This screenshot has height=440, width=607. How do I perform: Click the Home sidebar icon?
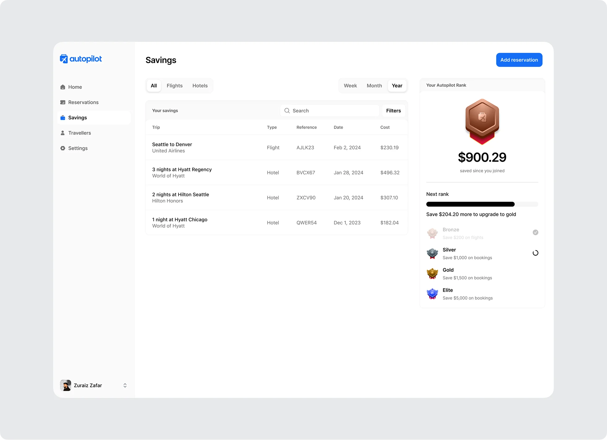pos(63,87)
